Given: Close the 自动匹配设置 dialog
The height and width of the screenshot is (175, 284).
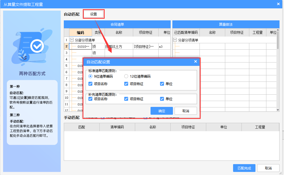Looking at the screenshot, I should pos(196,62).
